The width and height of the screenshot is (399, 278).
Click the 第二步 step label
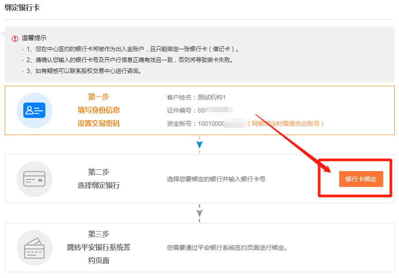pyautogui.click(x=99, y=172)
